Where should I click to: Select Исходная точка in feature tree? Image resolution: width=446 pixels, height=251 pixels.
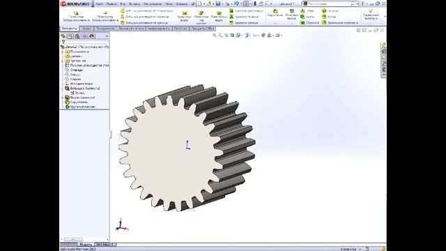pos(81,84)
